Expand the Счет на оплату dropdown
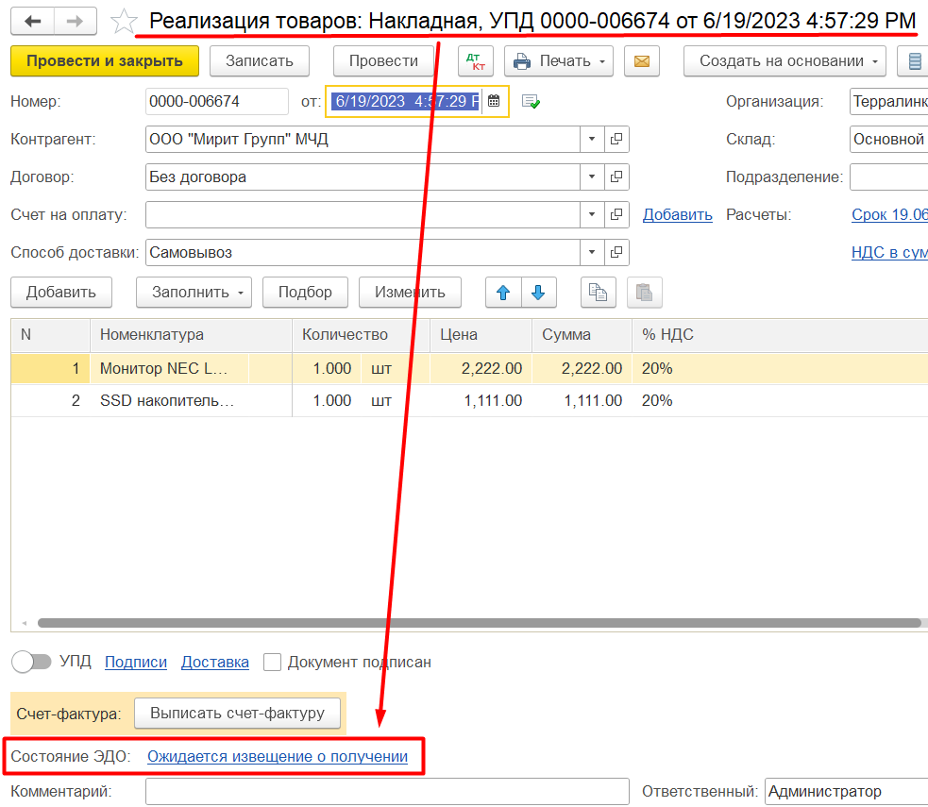The image size is (928, 807). pos(592,215)
